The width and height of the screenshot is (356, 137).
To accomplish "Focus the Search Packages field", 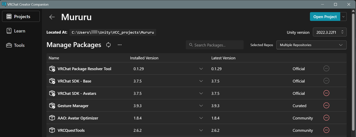I will pos(214,45).
